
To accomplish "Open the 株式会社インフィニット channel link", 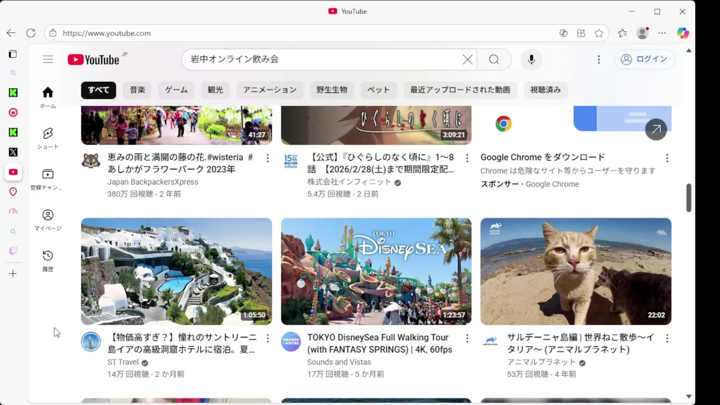I will click(x=349, y=182).
